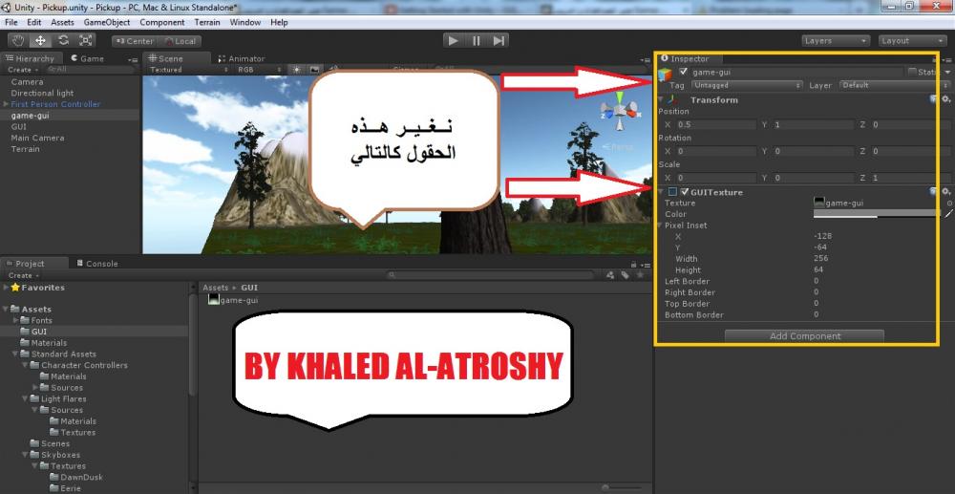Screen dimensions: 955x494
Task: Select game-gui asset in GUI folder
Action: click(234, 300)
